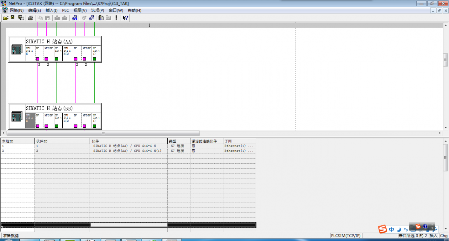Screen dimensions: 449x241
Task: Click the left arrow of the horizontal scrollbar
Action: coord(4,133)
